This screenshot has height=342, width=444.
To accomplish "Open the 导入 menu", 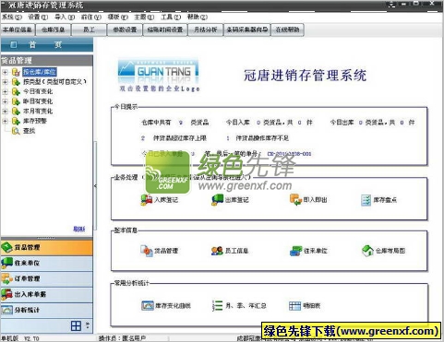I will click(65, 17).
